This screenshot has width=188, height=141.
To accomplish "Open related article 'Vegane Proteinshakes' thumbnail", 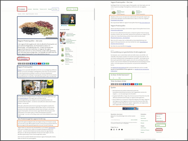I will tap(63, 35).
